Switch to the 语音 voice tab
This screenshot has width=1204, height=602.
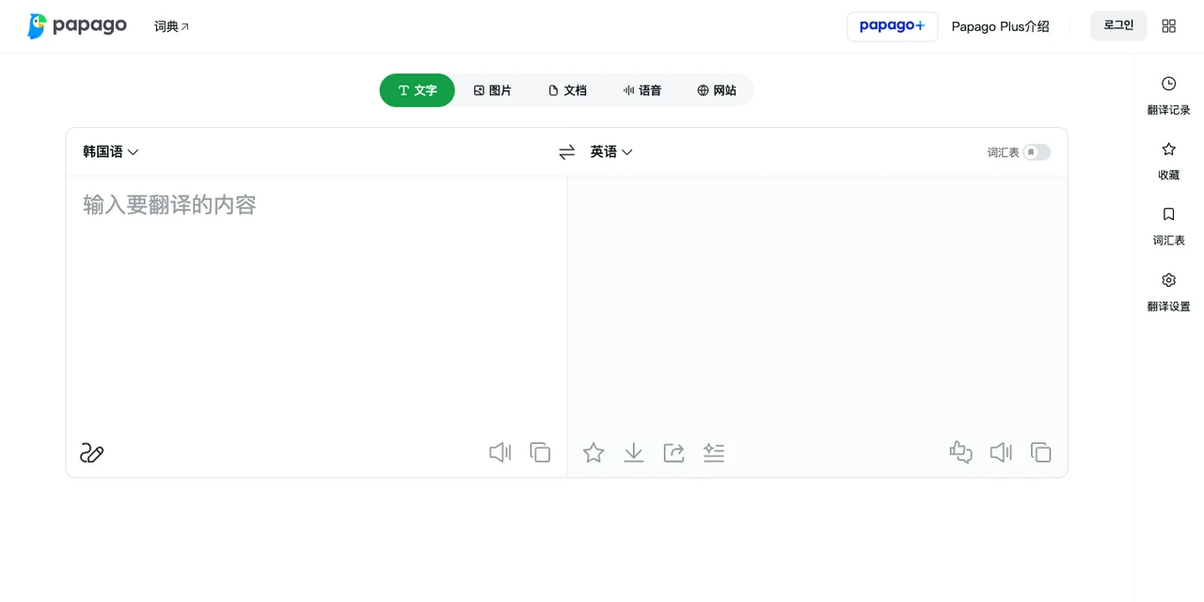[x=642, y=90]
